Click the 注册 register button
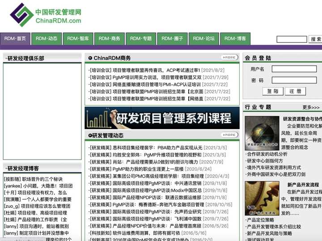The height and width of the screenshot is (241, 322). [295, 91]
